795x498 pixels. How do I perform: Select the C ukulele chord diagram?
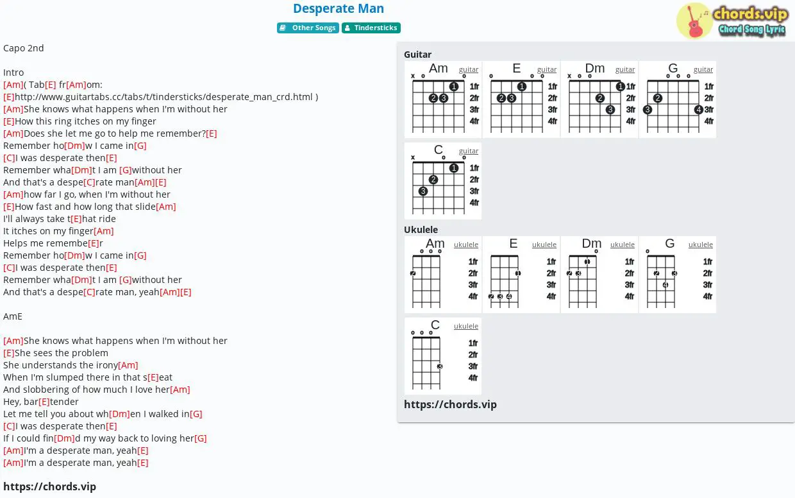click(x=443, y=356)
